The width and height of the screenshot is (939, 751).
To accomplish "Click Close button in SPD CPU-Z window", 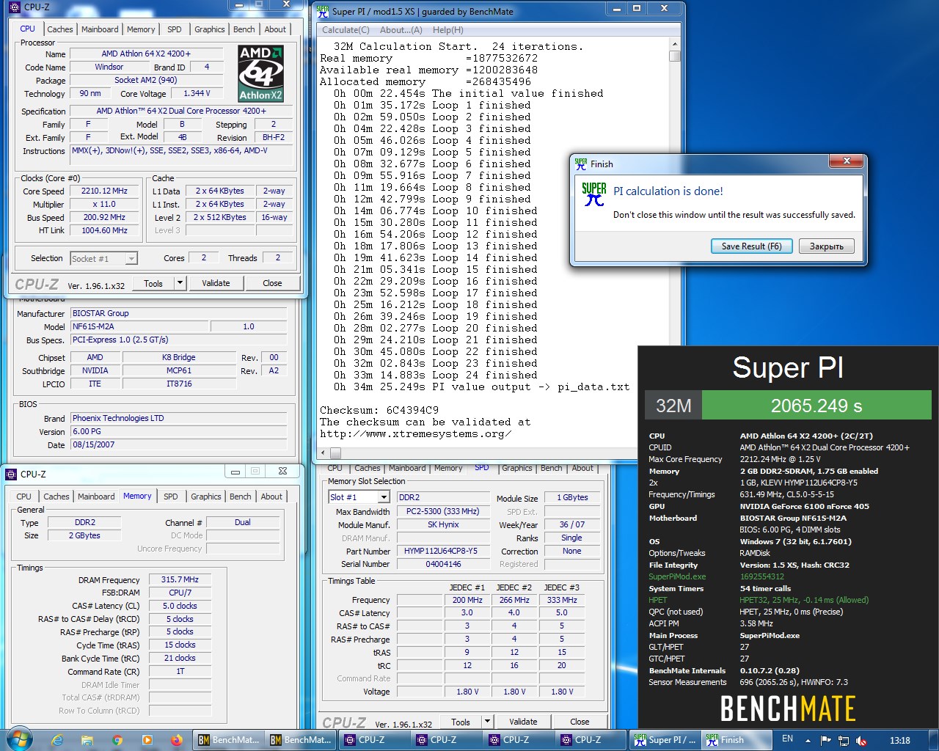I will point(580,722).
